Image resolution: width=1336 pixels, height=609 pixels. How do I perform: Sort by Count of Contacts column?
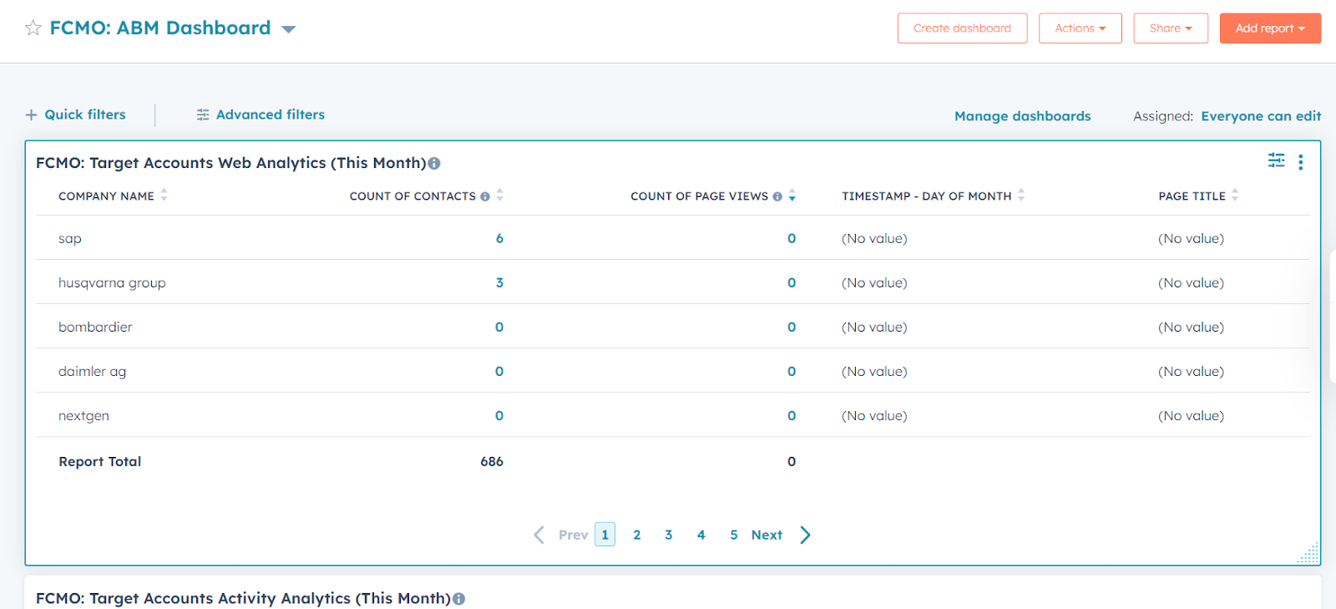(x=500, y=195)
